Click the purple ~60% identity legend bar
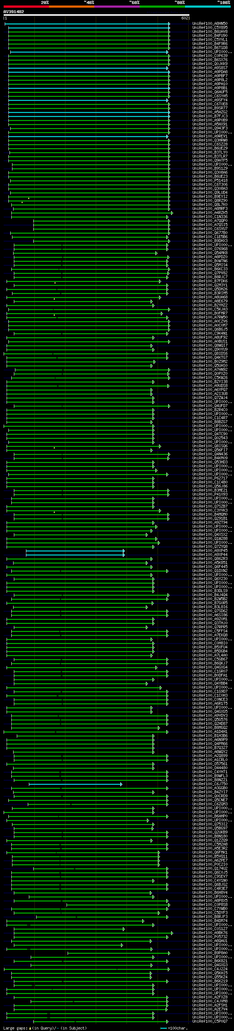234x1031 pixels. click(117, 7)
